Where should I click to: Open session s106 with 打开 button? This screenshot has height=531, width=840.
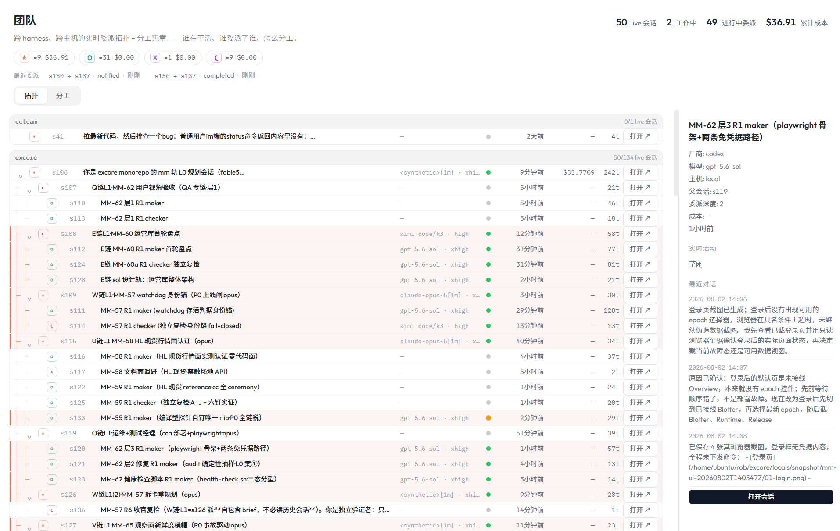point(640,172)
